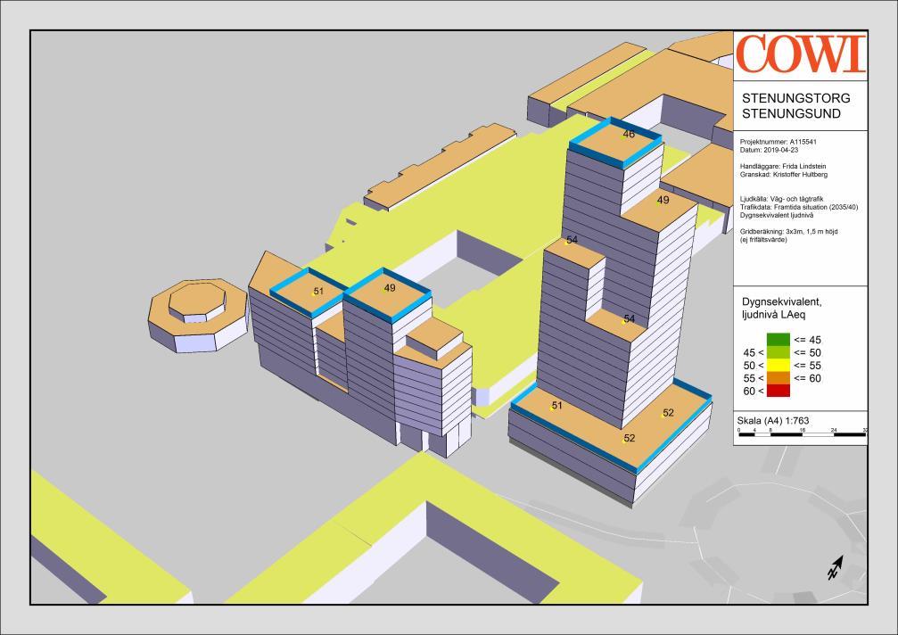Click Granskad: Kristoffer Hultberg text

(x=784, y=174)
